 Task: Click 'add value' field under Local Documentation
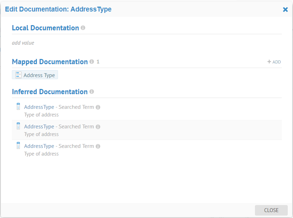[23, 43]
